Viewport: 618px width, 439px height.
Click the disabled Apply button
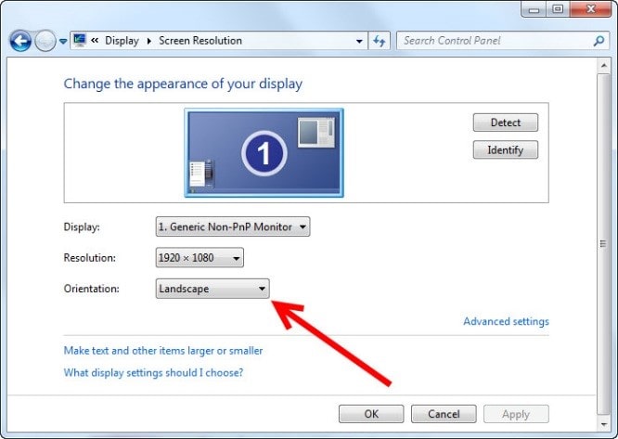(x=516, y=414)
